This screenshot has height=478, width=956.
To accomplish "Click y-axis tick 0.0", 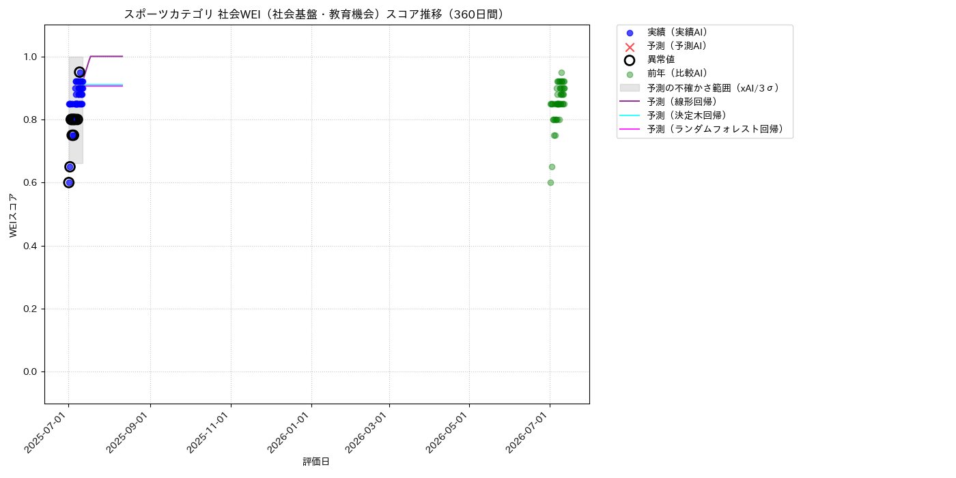I will pyautogui.click(x=29, y=371).
